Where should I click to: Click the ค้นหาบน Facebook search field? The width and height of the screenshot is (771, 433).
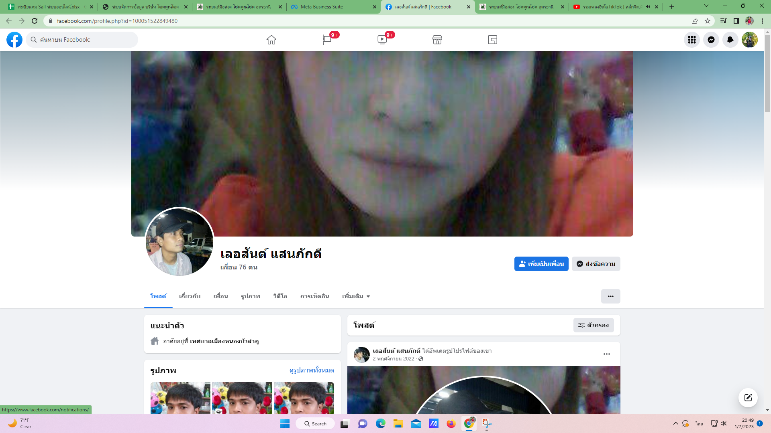coord(84,40)
